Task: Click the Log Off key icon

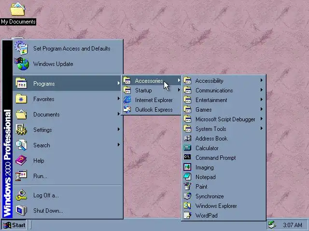Action: coord(21,195)
